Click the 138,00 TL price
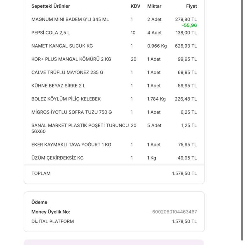 186,33
